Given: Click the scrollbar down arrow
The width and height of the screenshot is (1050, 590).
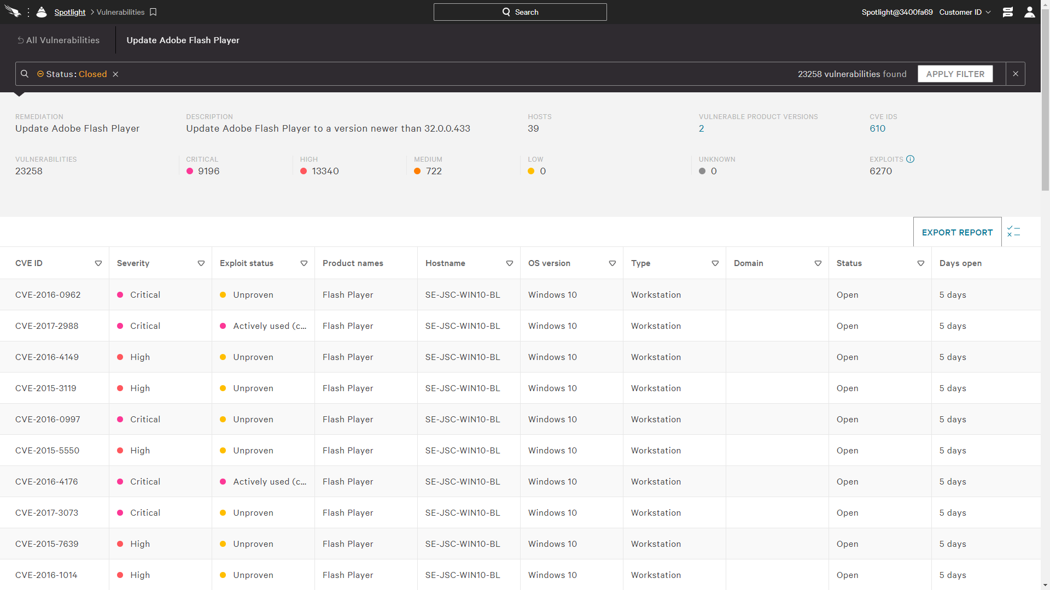Looking at the screenshot, I should [1045, 585].
